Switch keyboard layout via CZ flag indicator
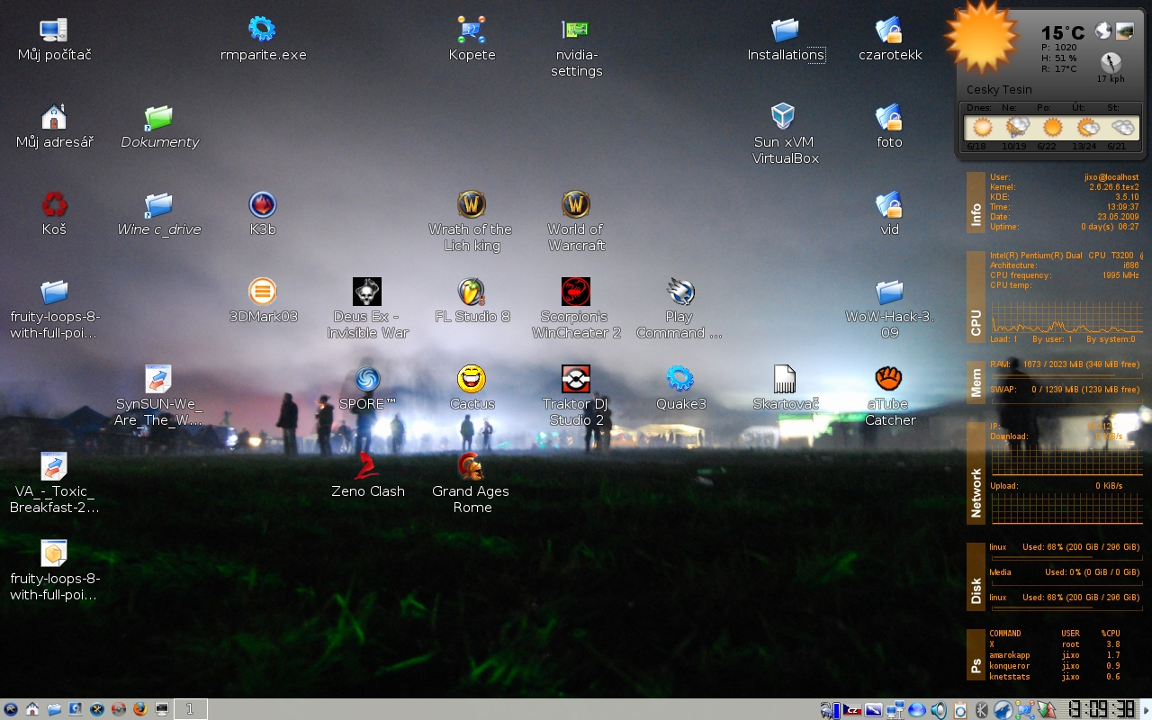 (851, 710)
